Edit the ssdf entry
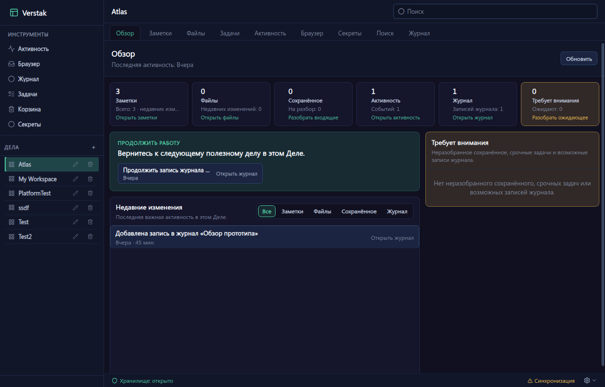Viewport: 605px width, 387px height. (76, 208)
